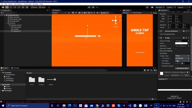Viewport: 192px width, 108px height.
Task: Open the Component menu
Action: point(27,4)
